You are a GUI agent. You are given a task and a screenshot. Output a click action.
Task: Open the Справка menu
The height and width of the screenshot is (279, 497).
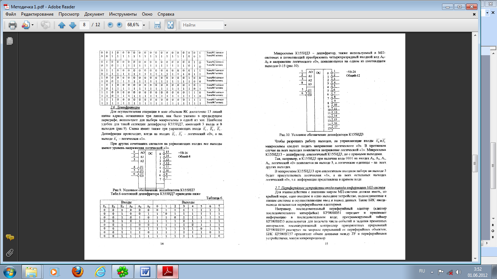pyautogui.click(x=166, y=14)
